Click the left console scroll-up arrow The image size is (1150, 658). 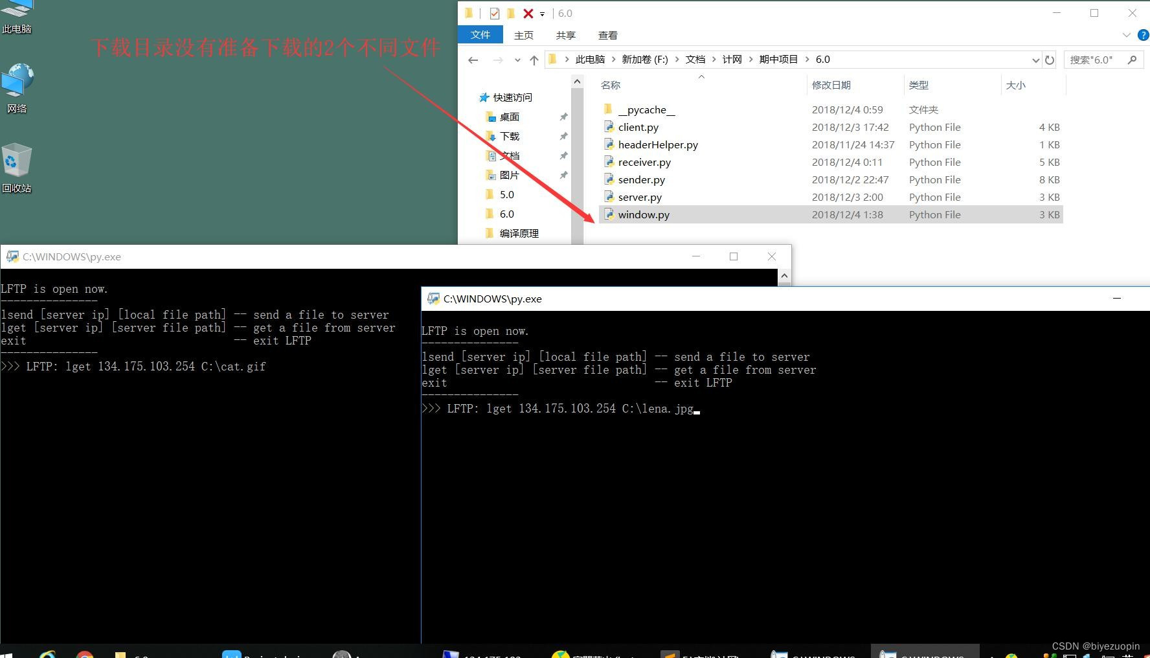784,276
